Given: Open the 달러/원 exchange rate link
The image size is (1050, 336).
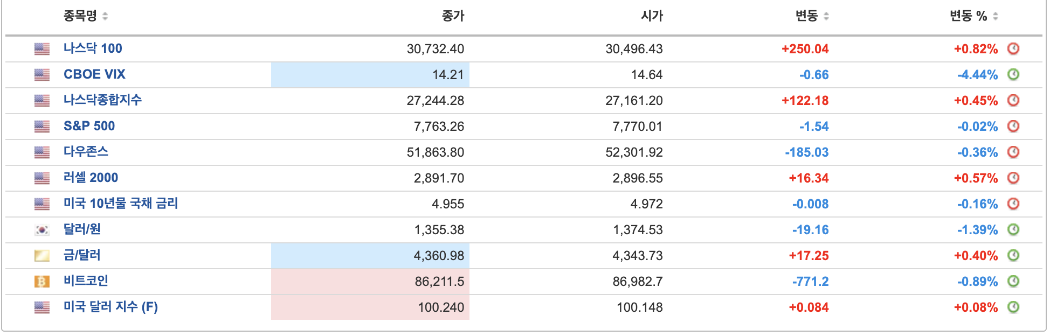Looking at the screenshot, I should [82, 229].
